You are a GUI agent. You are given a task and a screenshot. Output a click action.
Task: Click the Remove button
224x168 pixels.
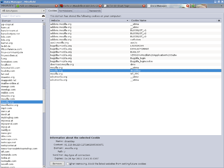click(57, 164)
